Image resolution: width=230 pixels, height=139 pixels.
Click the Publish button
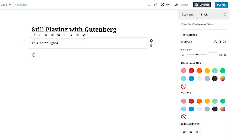tap(221, 5)
